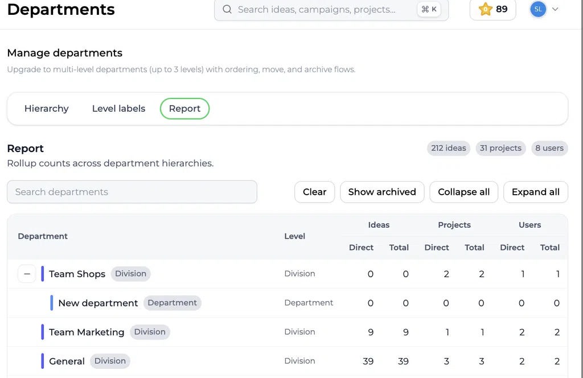Click Expand all button
Image resolution: width=583 pixels, height=378 pixels.
click(535, 192)
